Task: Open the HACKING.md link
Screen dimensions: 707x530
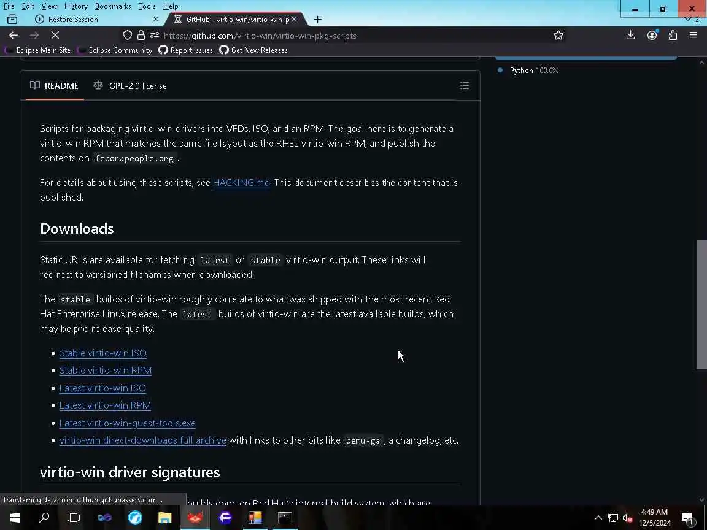Action: [x=241, y=183]
